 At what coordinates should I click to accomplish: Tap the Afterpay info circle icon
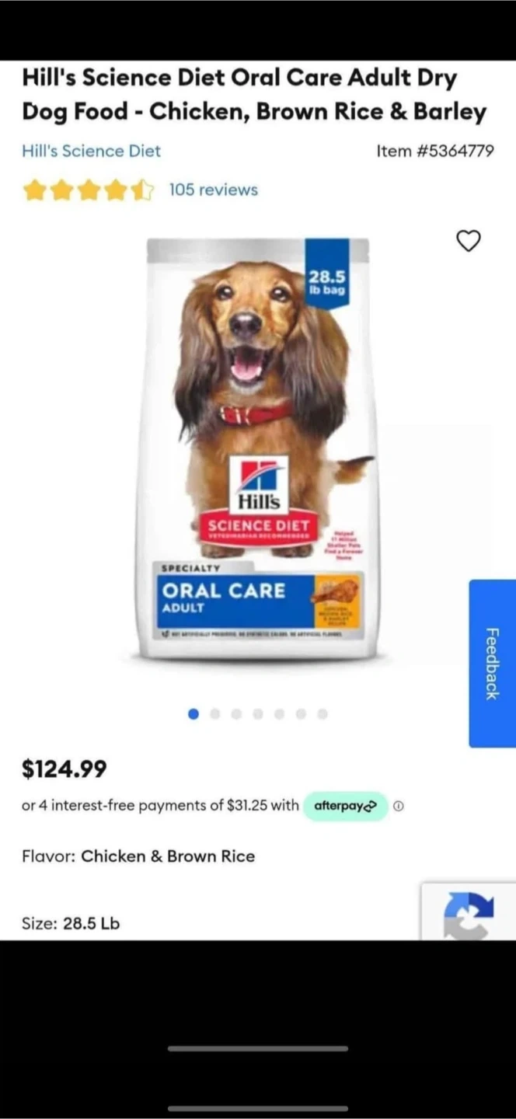pyautogui.click(x=399, y=806)
